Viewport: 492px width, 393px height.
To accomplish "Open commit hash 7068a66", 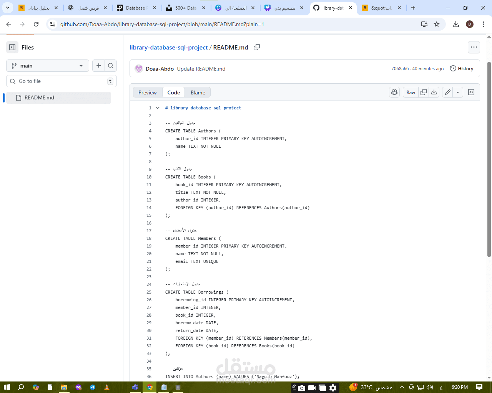I will [400, 69].
